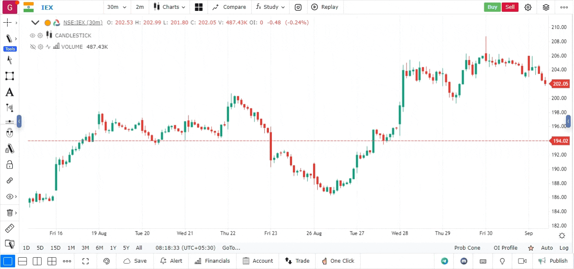Toggle Candlestick series visibility
This screenshot has width=574, height=269.
(32, 36)
